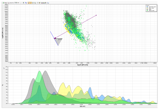
Task: Click the blue overlapping-squares toolbar icon
Action: 26,3
